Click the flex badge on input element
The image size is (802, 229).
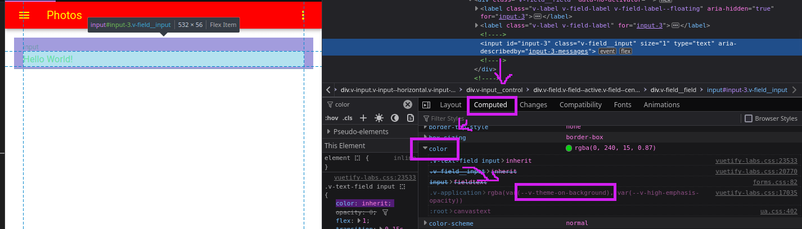626,51
